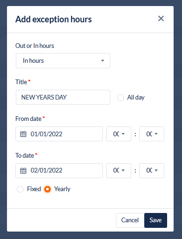Open the From date calendar icon
This screenshot has width=182, height=239.
point(23,134)
